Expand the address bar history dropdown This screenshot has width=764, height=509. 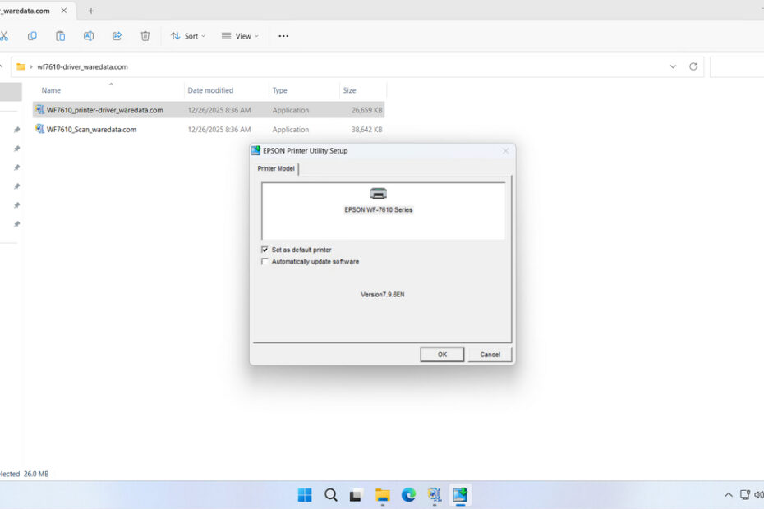[673, 66]
